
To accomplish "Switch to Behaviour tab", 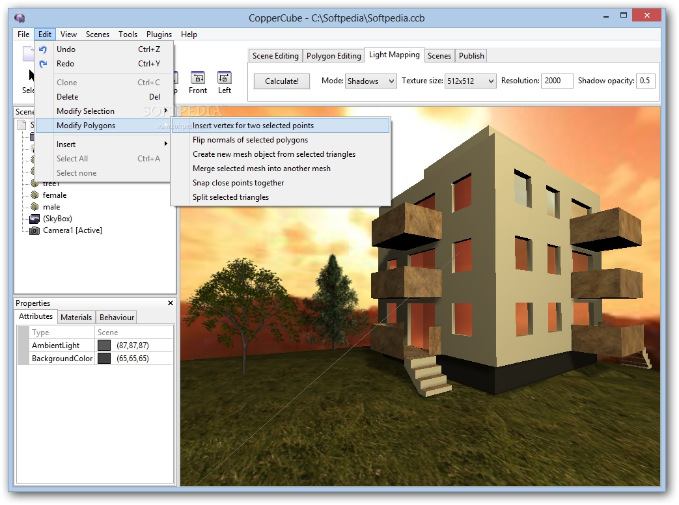I will click(117, 318).
